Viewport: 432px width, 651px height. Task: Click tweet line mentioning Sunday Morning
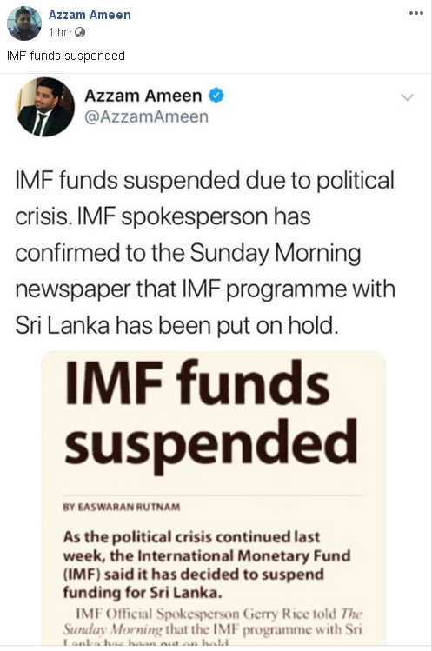click(188, 253)
